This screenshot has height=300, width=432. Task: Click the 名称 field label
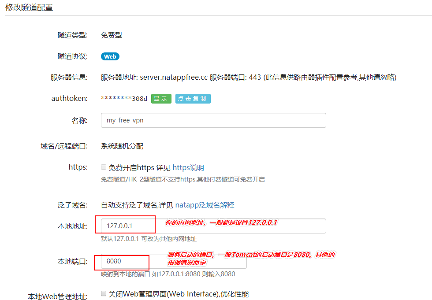[80, 120]
